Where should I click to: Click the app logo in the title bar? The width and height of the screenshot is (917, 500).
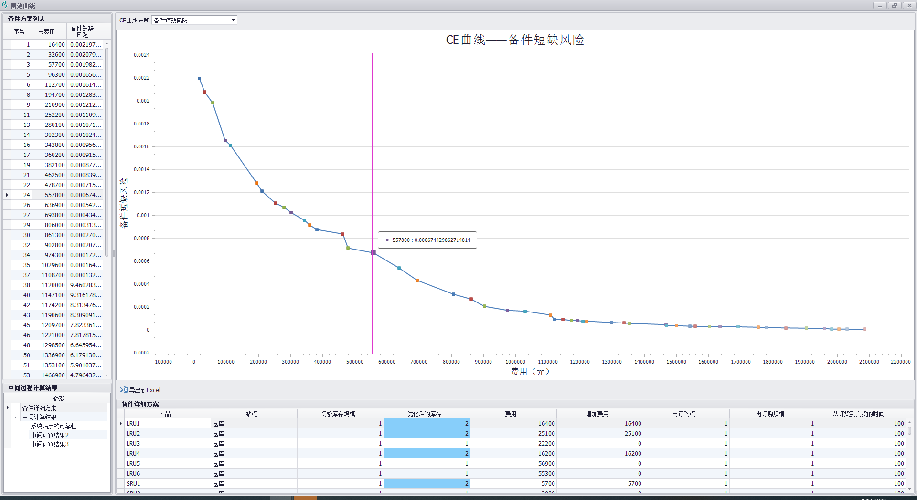(x=5, y=5)
